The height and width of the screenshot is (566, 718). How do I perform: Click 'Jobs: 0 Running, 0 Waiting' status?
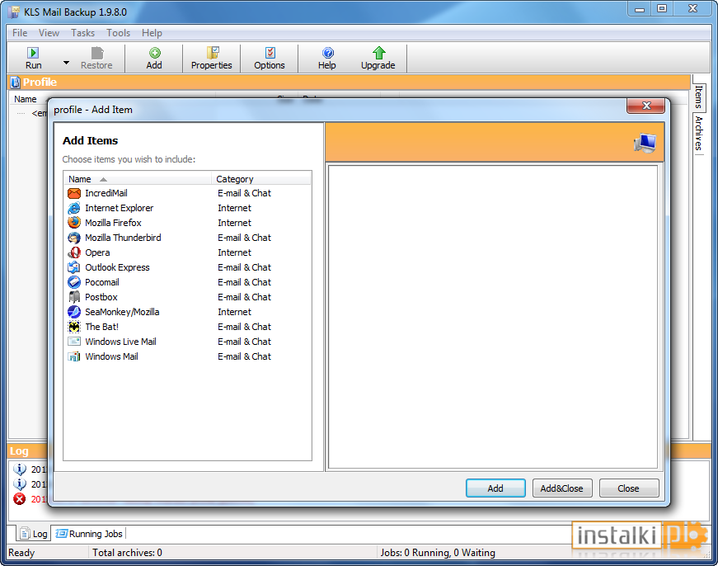pos(438,553)
